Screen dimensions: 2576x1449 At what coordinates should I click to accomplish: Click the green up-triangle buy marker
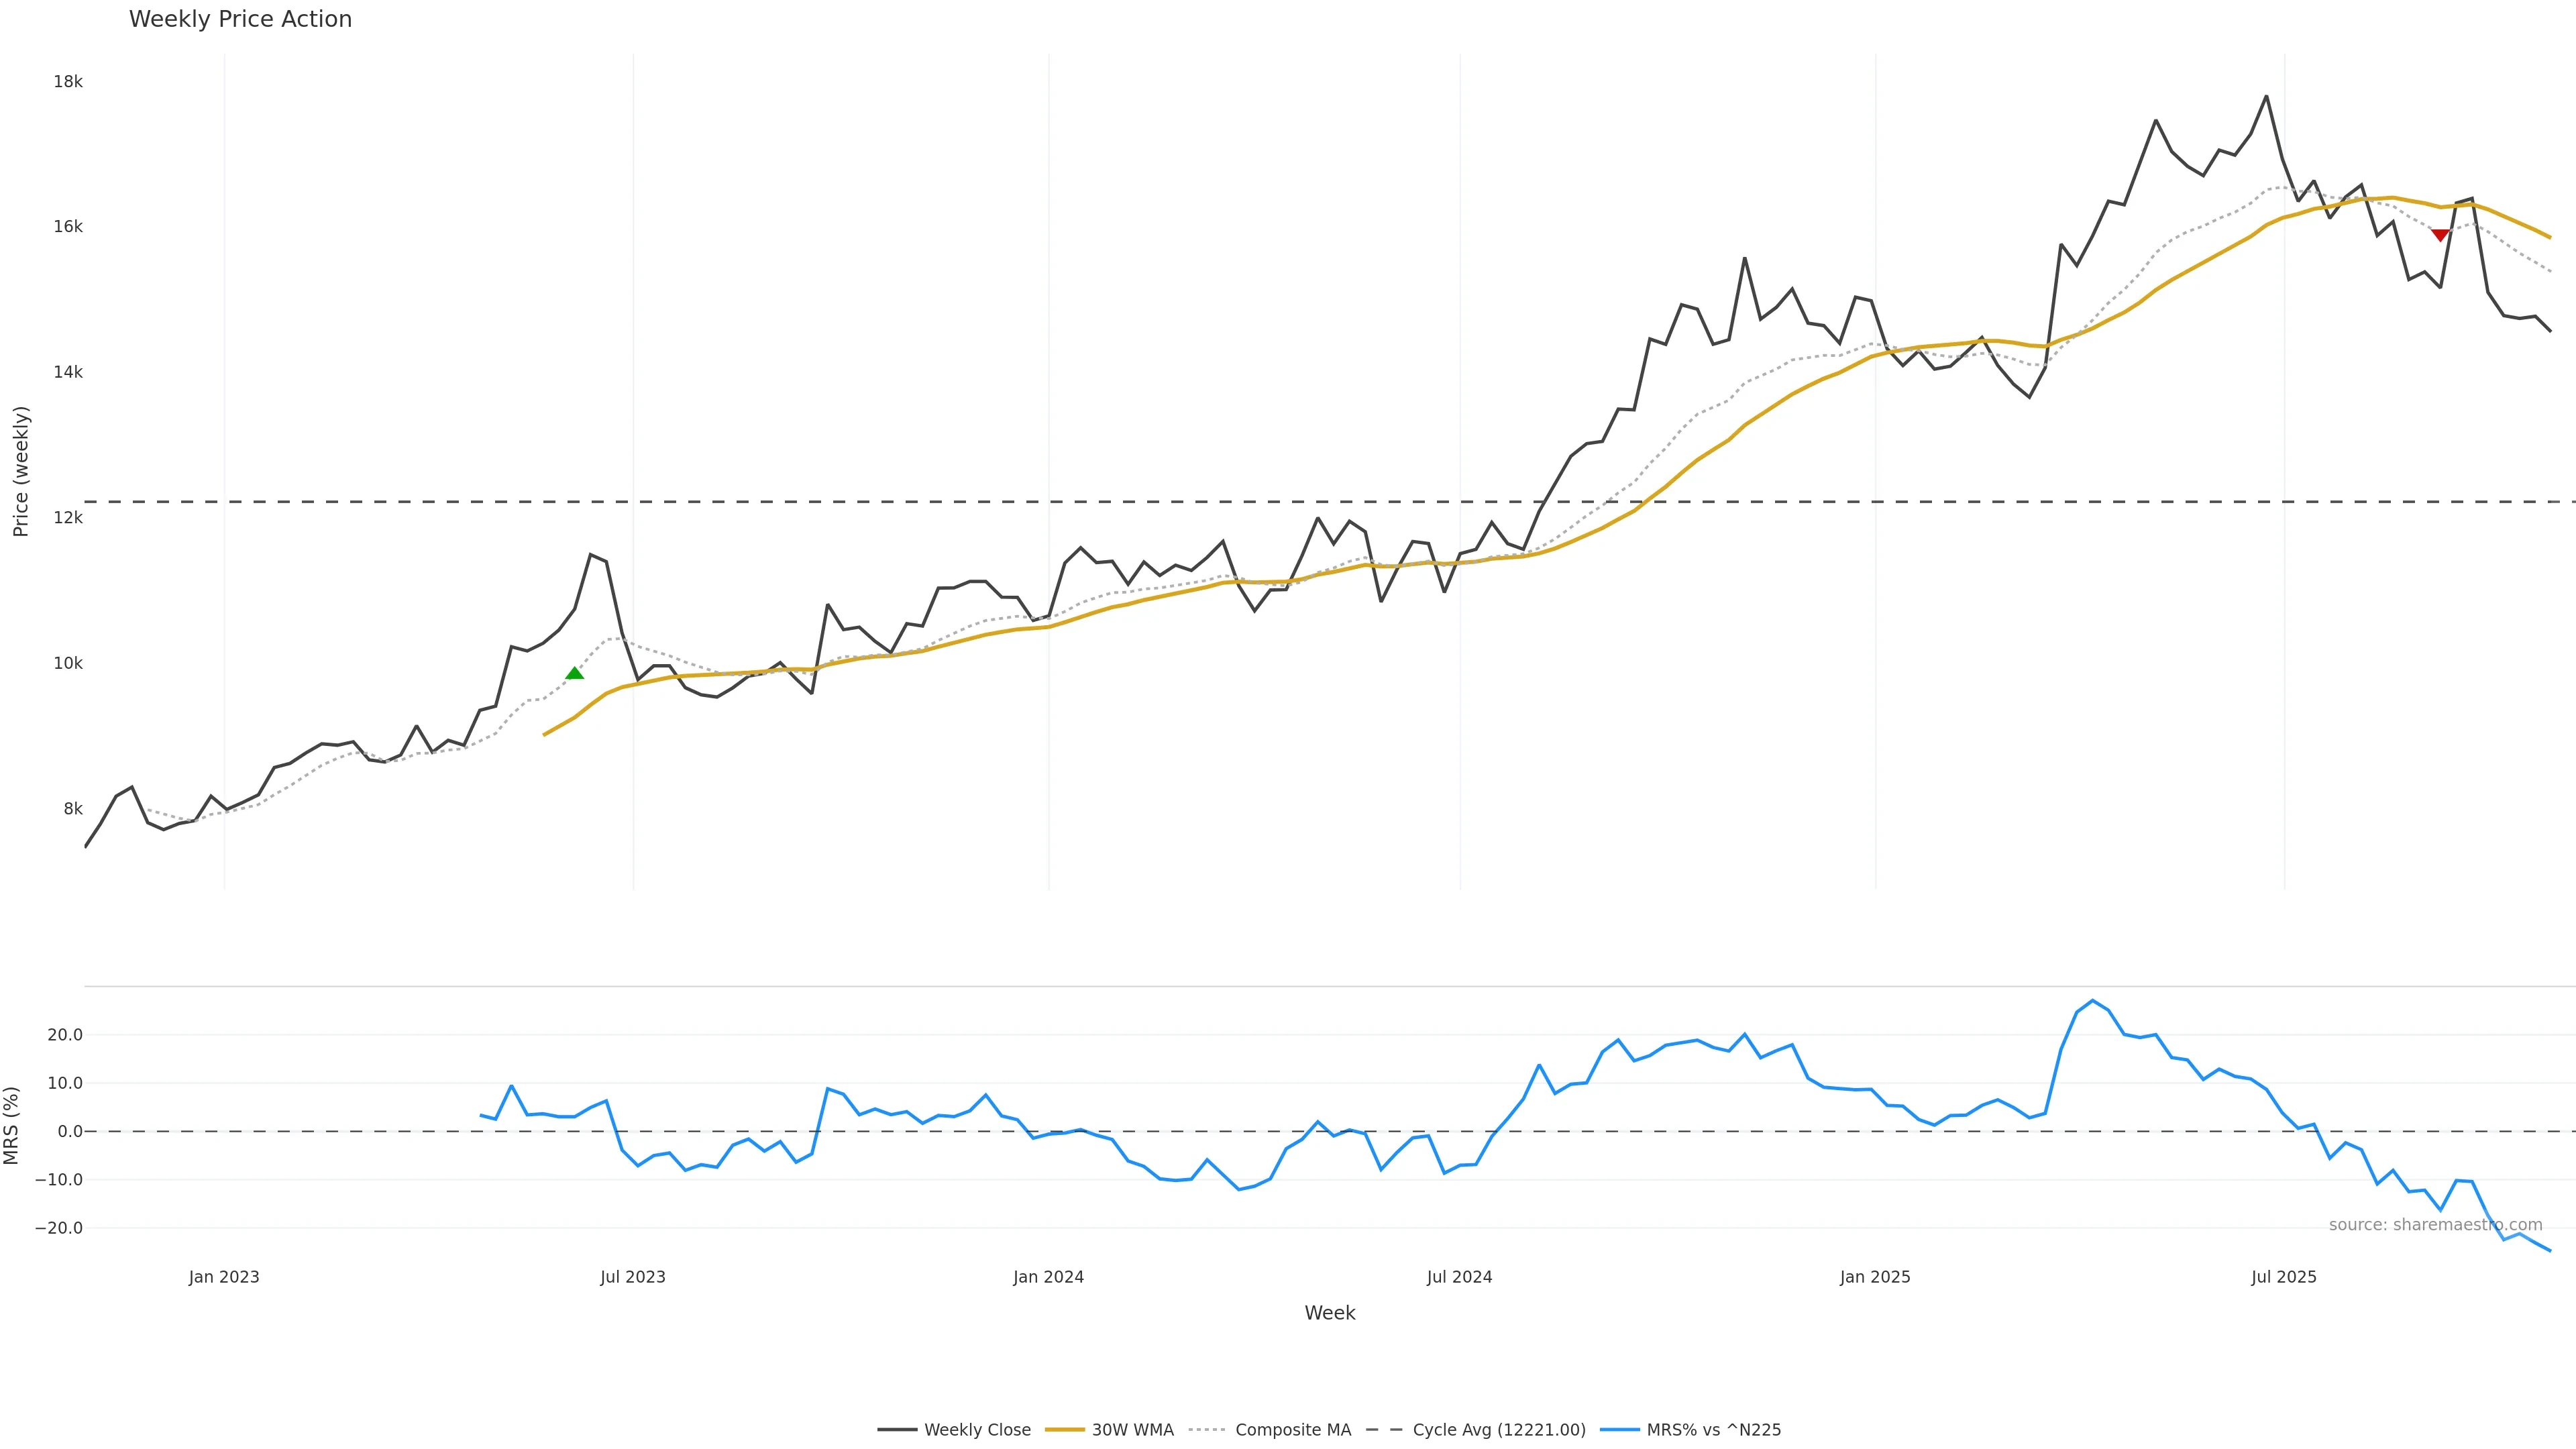pos(574,673)
